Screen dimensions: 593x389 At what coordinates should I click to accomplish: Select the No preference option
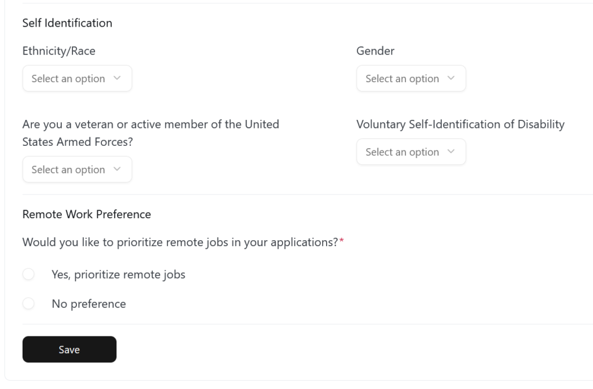pos(28,303)
